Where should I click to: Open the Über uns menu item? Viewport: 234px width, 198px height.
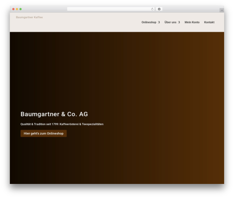170,22
